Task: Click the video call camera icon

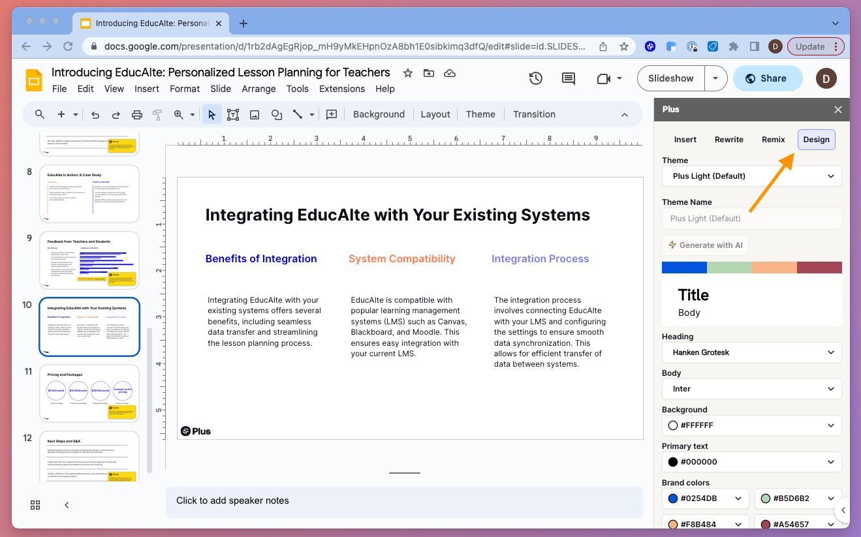Action: tap(603, 78)
